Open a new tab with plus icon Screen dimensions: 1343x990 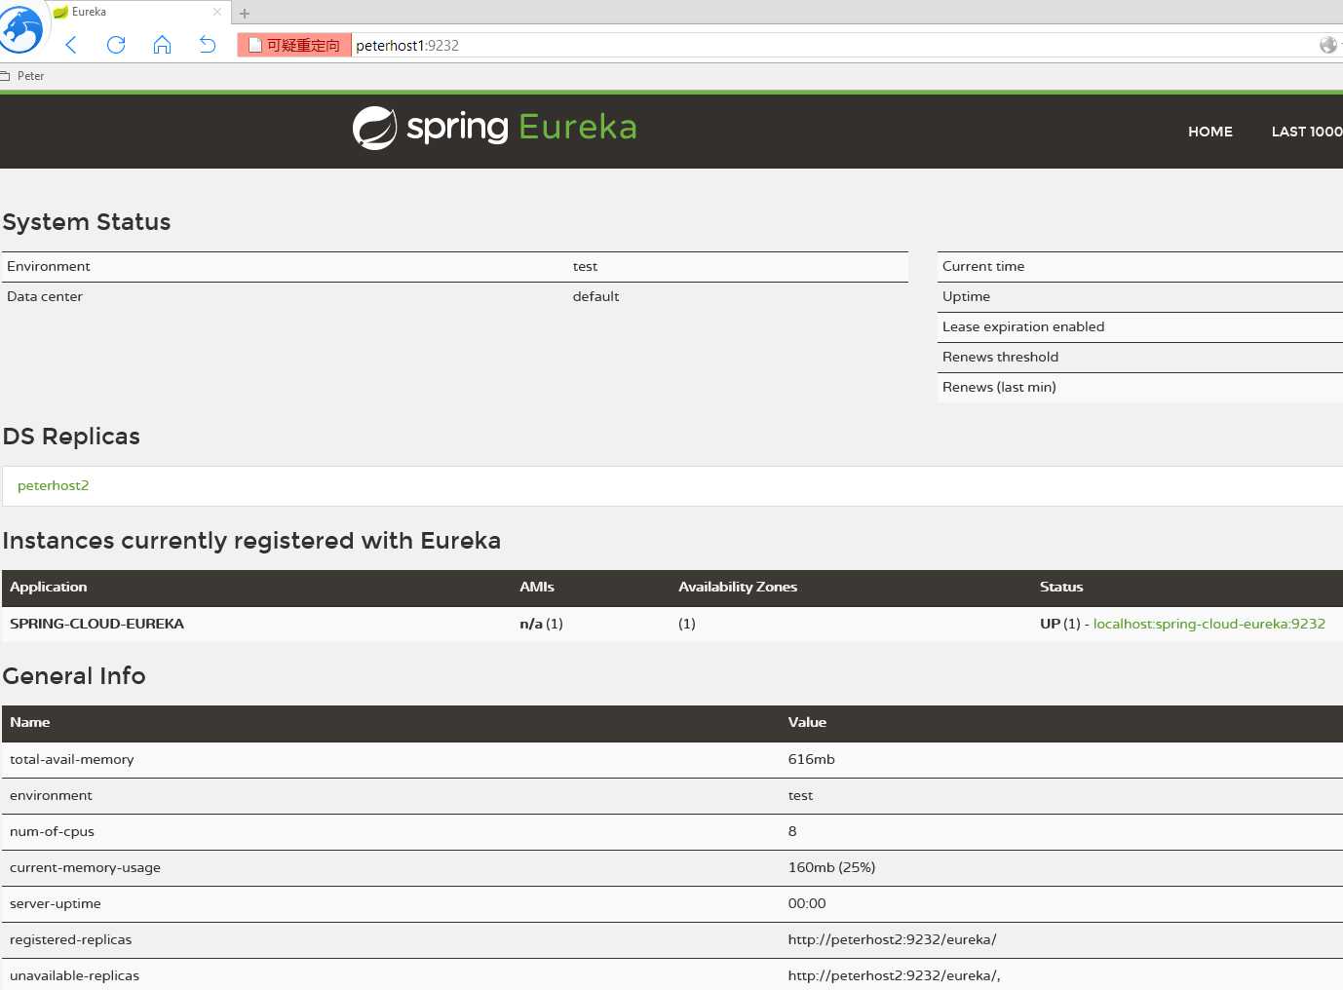coord(245,14)
